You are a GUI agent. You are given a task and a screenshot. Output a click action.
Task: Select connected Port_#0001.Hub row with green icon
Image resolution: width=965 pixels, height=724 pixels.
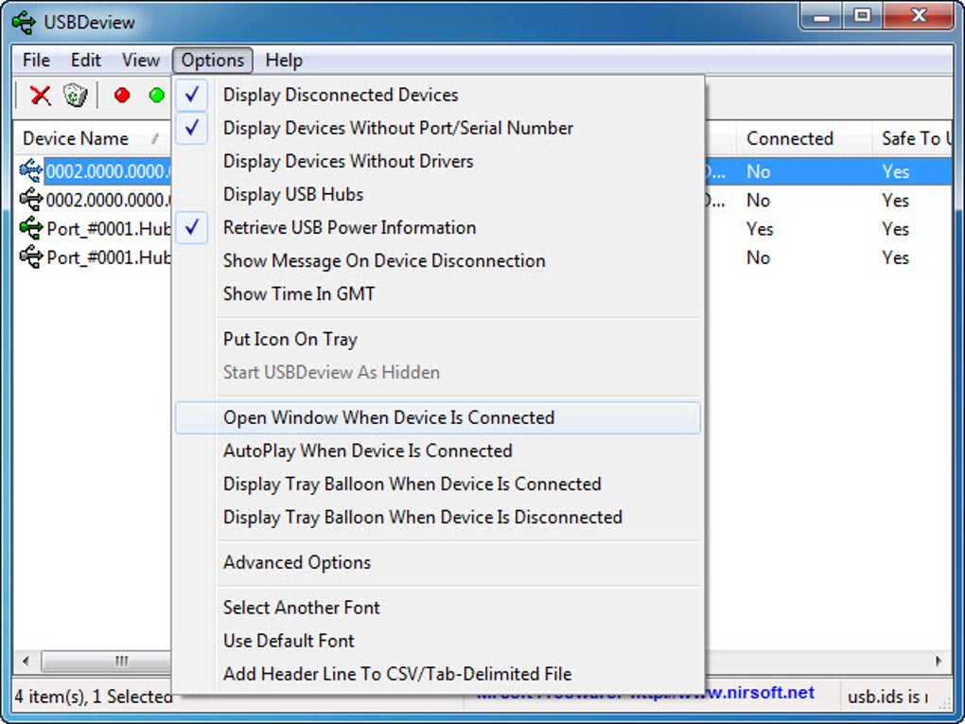coord(108,229)
